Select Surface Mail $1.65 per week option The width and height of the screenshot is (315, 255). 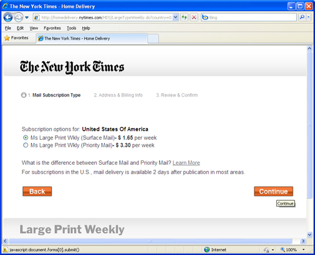tap(26, 137)
